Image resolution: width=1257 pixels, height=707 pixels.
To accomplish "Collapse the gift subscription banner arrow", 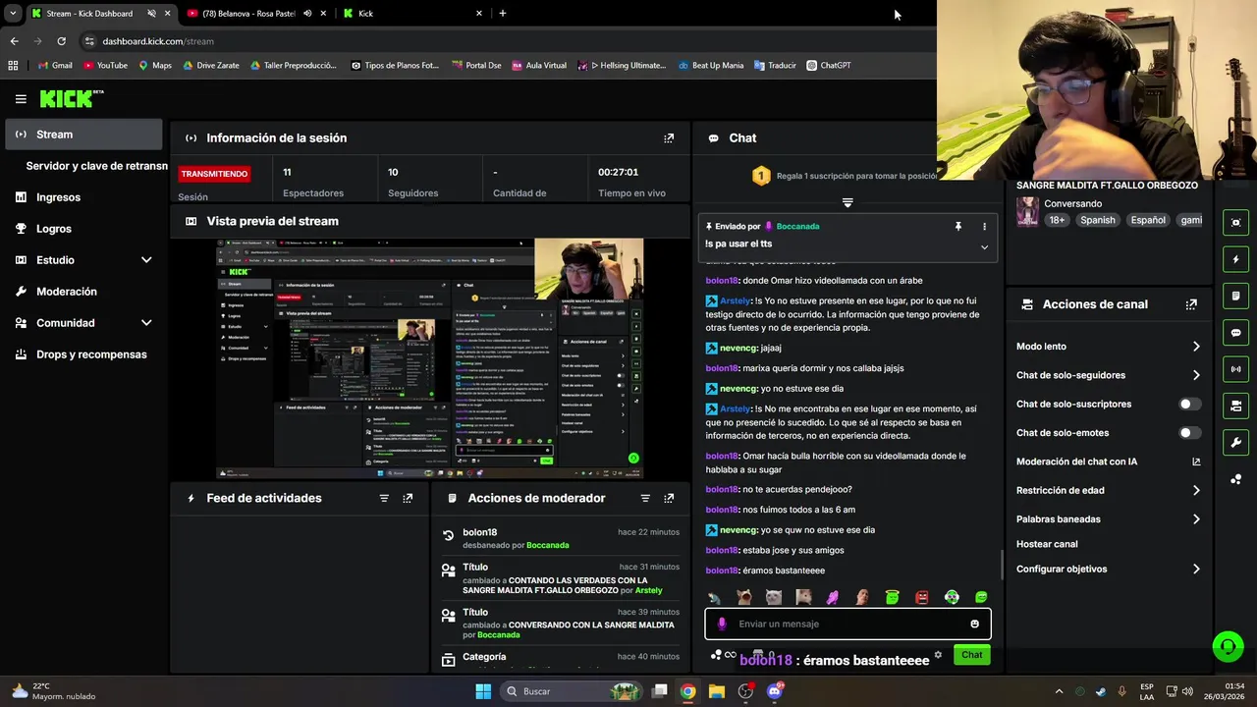I will pos(847,203).
